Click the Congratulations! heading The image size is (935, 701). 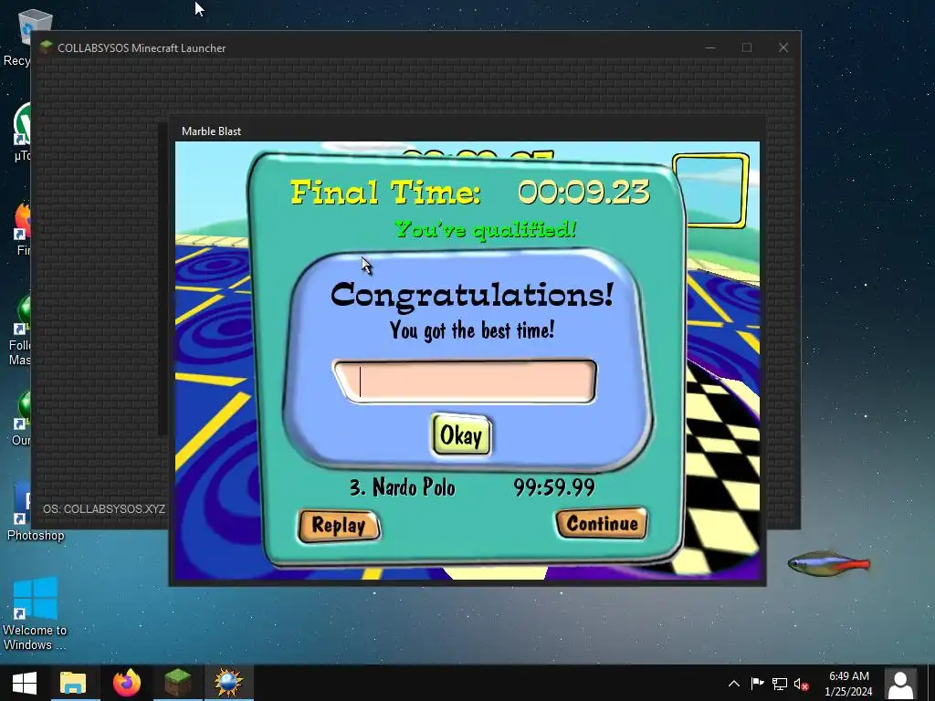tap(472, 295)
